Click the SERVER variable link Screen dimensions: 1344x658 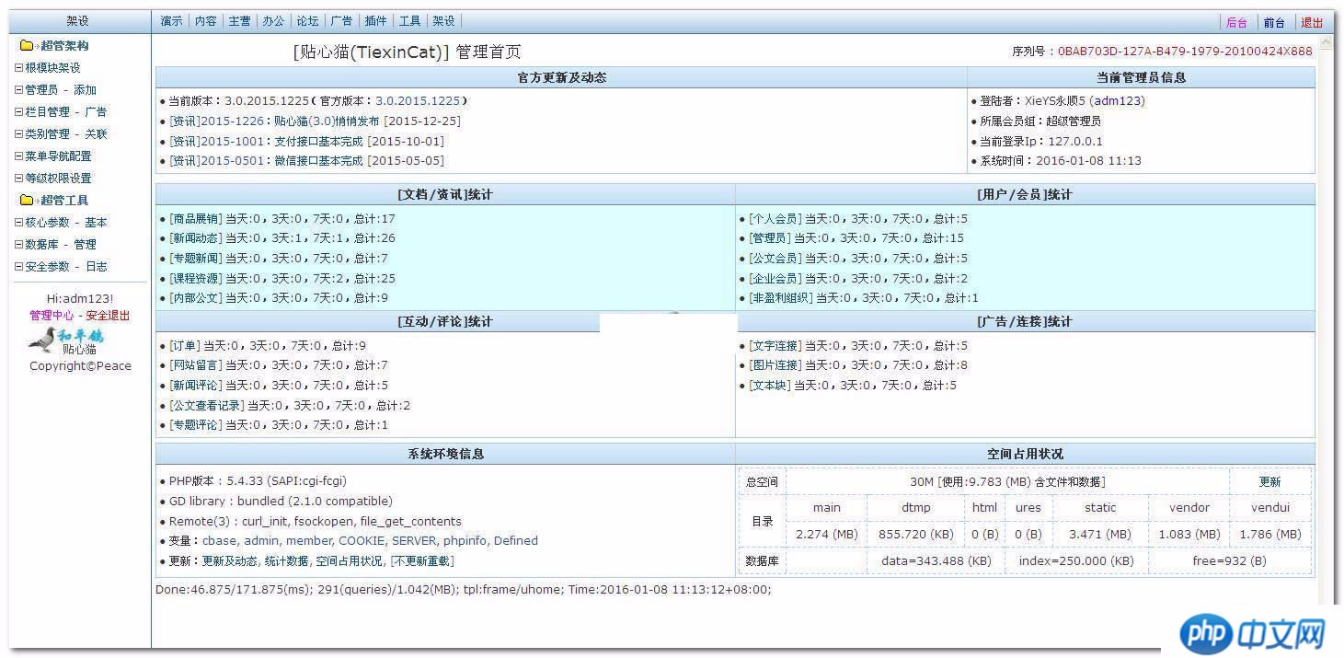click(x=414, y=541)
